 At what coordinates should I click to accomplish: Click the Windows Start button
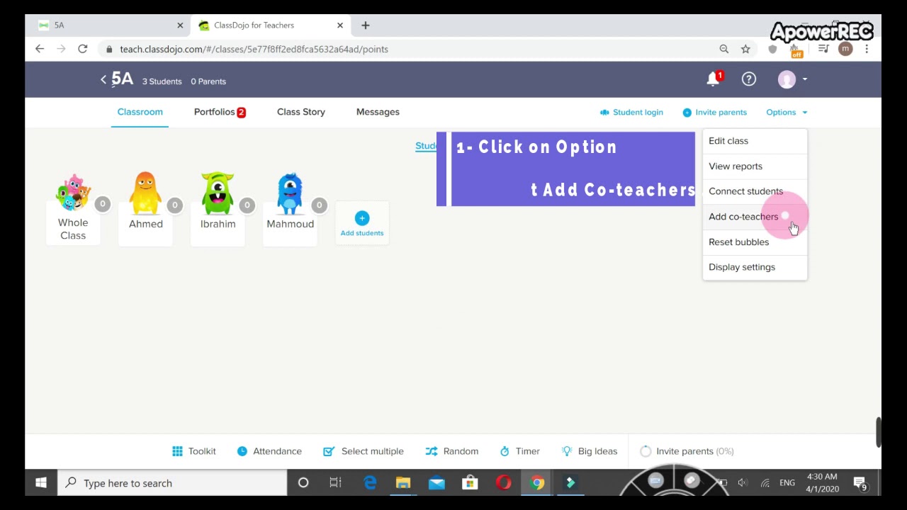[x=41, y=483]
